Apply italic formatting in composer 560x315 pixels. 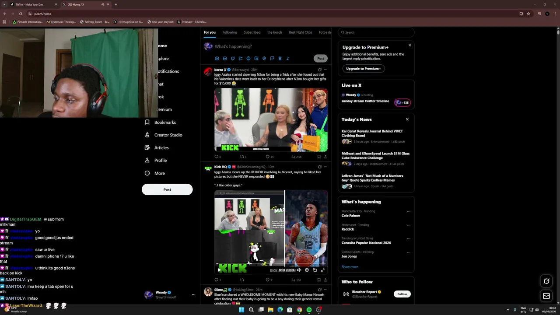tap(288, 58)
